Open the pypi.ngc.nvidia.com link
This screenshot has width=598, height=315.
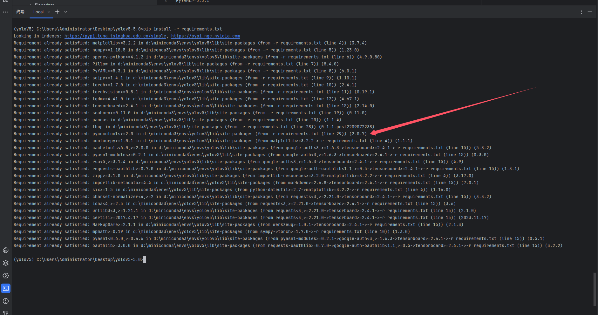(x=205, y=36)
